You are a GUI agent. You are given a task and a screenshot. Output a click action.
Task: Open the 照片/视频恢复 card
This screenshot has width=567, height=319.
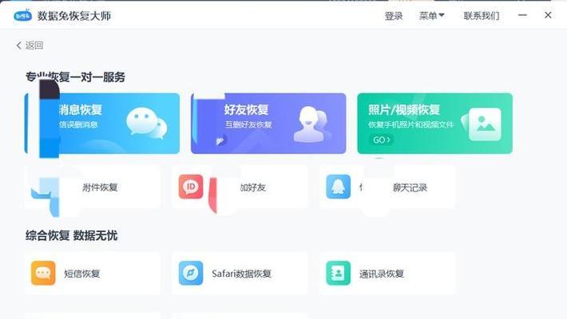pyautogui.click(x=434, y=123)
